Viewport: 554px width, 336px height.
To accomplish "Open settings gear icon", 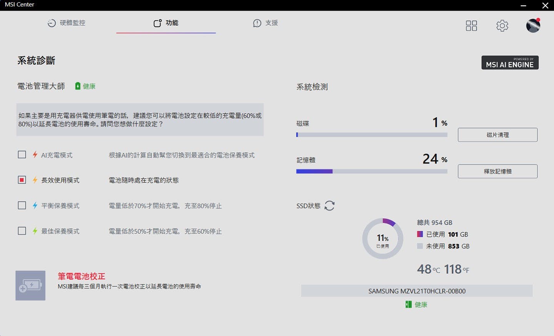I will pyautogui.click(x=502, y=26).
